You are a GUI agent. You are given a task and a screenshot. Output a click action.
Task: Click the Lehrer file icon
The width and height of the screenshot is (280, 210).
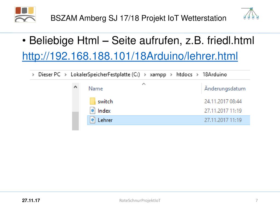click(92, 120)
